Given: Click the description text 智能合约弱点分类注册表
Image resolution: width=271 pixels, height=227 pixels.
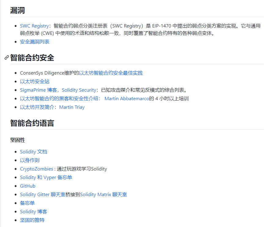Looking at the screenshot, I should click(81, 26).
